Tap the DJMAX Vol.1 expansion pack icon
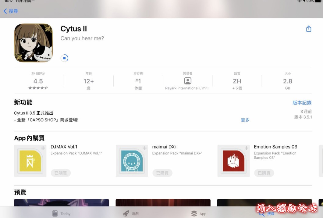Viewport: 323px width, 218px height. coord(30,161)
